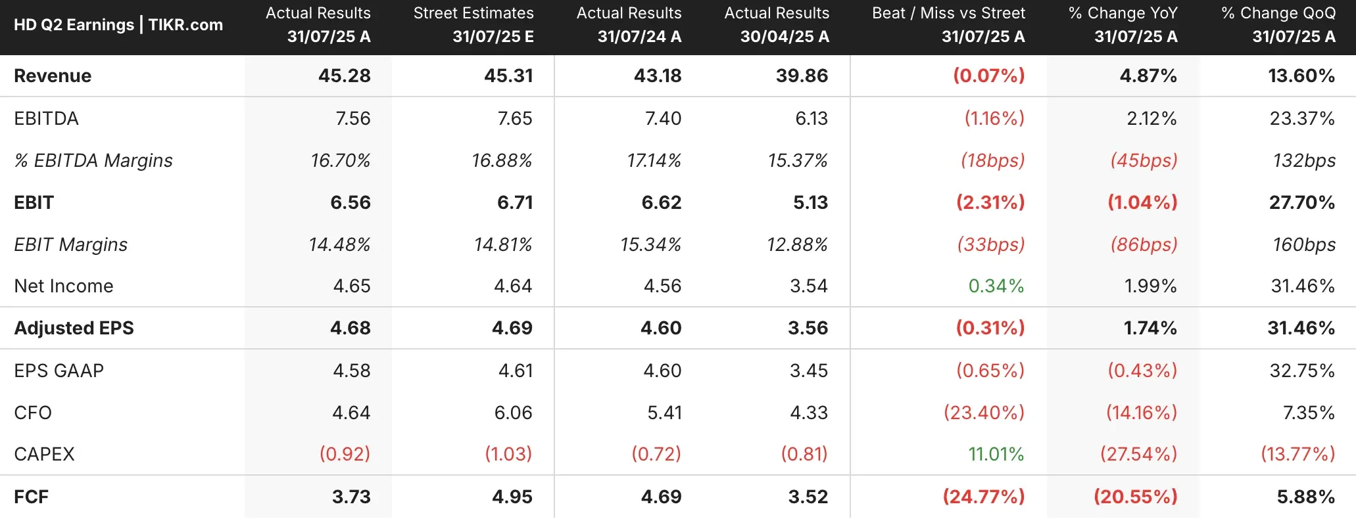
Task: Select the % Change QoQ column header
Action: click(x=1278, y=25)
